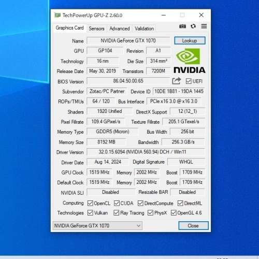Click the Lookup button
Screen dimensions: 259x259
190,40
